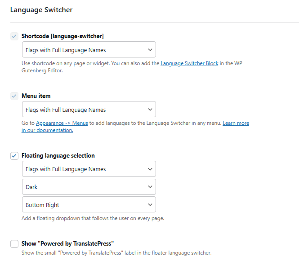Click the "Show the small" label description text
Screen dimensions: 299x260
pyautogui.click(x=116, y=253)
